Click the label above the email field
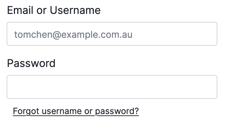 click(54, 10)
